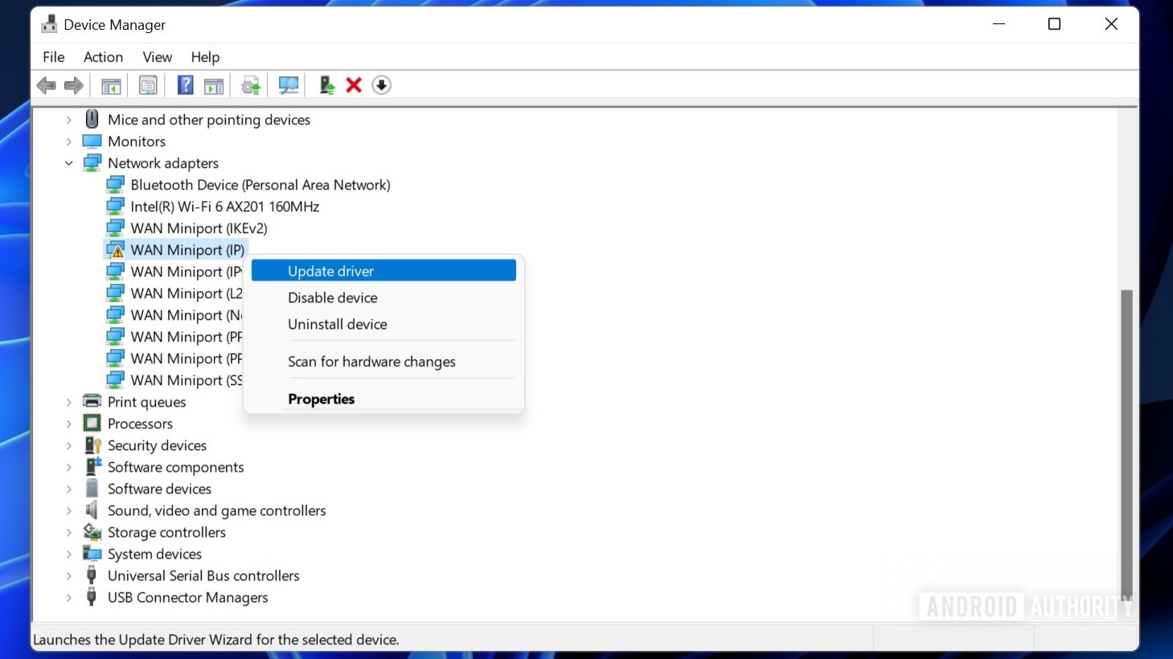1173x659 pixels.
Task: Select Properties in the context menu
Action: click(x=321, y=399)
